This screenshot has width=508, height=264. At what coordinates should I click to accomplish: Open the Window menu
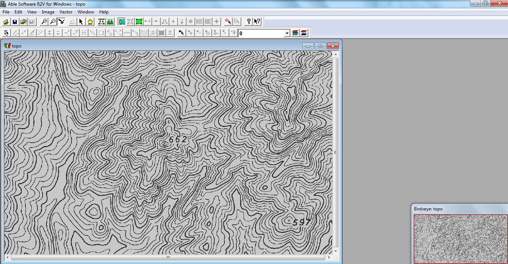86,12
